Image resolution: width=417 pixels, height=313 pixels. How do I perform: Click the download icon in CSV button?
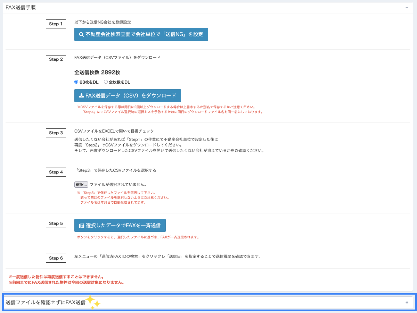tap(81, 95)
